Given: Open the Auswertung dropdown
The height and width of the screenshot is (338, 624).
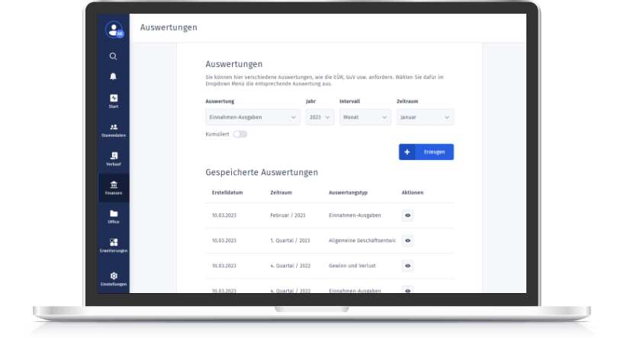Looking at the screenshot, I should pos(252,117).
